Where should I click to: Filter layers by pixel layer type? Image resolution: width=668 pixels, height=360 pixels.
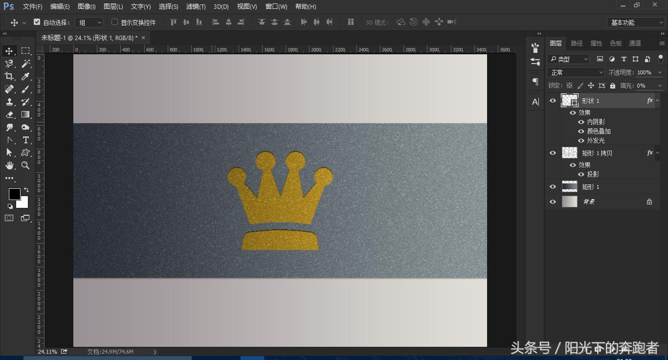click(x=600, y=59)
